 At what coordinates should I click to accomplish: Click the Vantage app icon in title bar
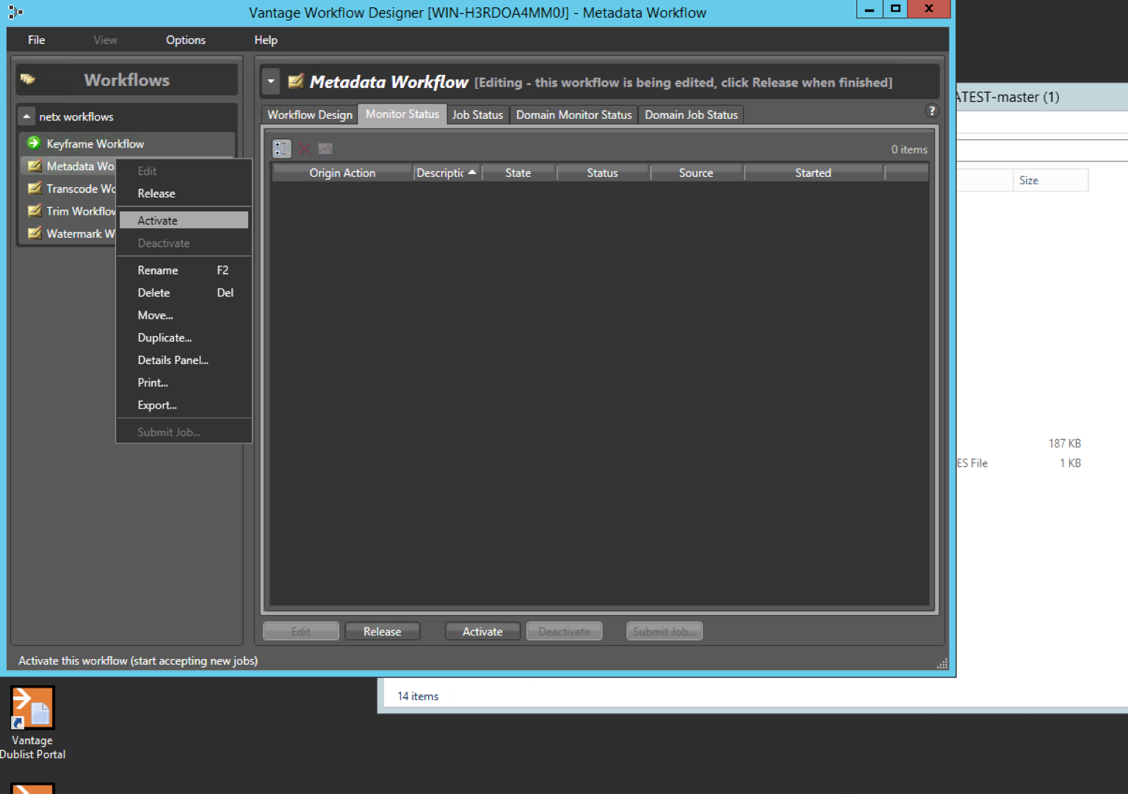[15, 12]
